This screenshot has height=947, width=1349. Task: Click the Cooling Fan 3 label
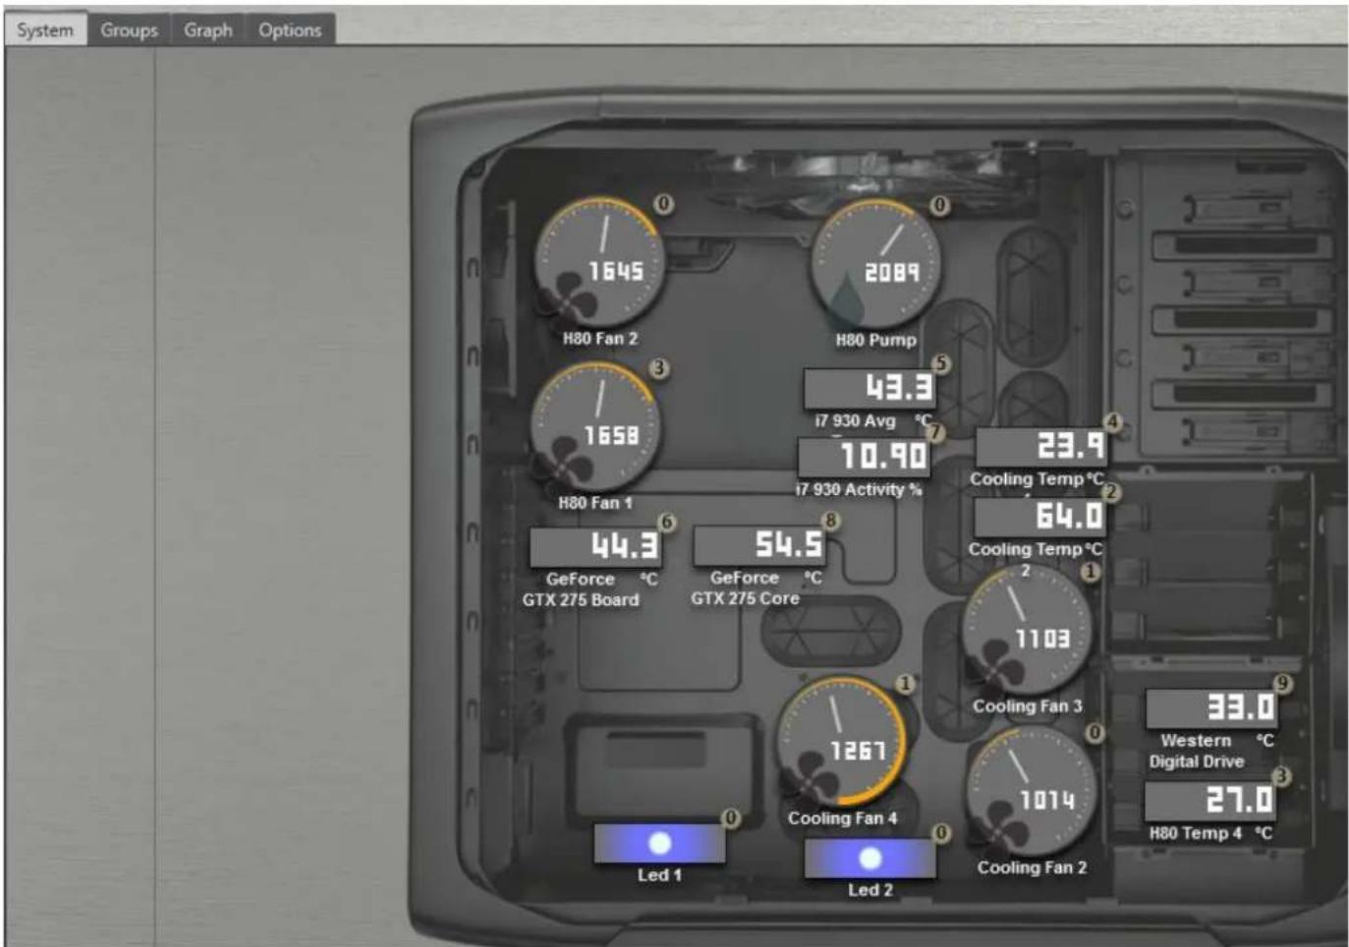1028,706
